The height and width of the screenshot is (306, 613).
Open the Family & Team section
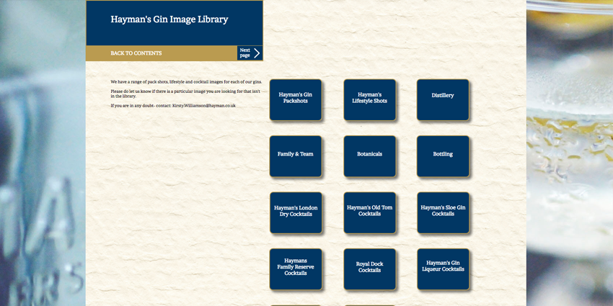point(296,156)
